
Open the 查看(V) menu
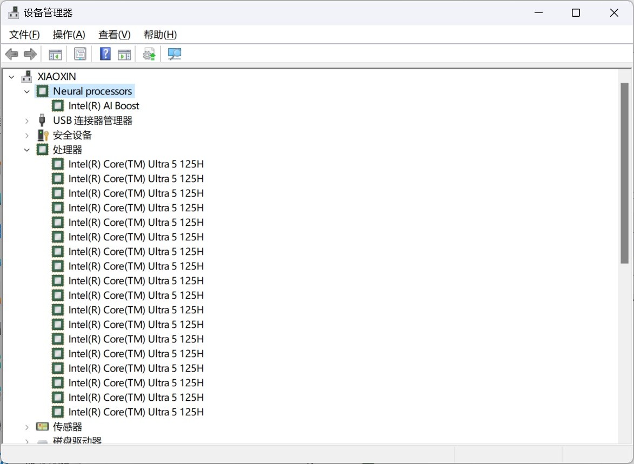click(x=115, y=35)
